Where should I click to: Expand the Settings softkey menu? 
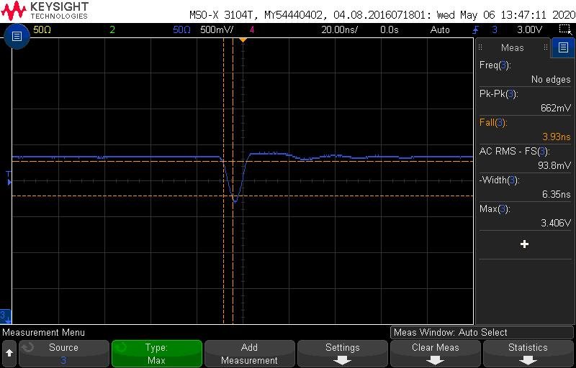(x=343, y=354)
